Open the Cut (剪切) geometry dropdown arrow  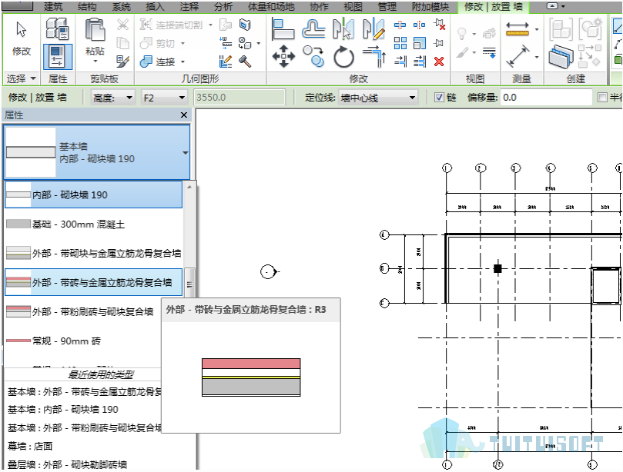click(183, 43)
